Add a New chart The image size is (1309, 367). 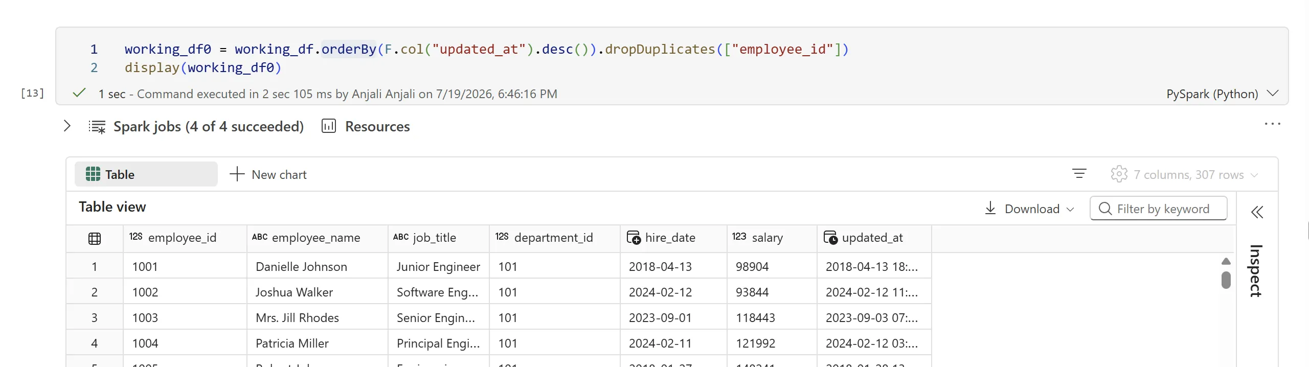pos(268,174)
